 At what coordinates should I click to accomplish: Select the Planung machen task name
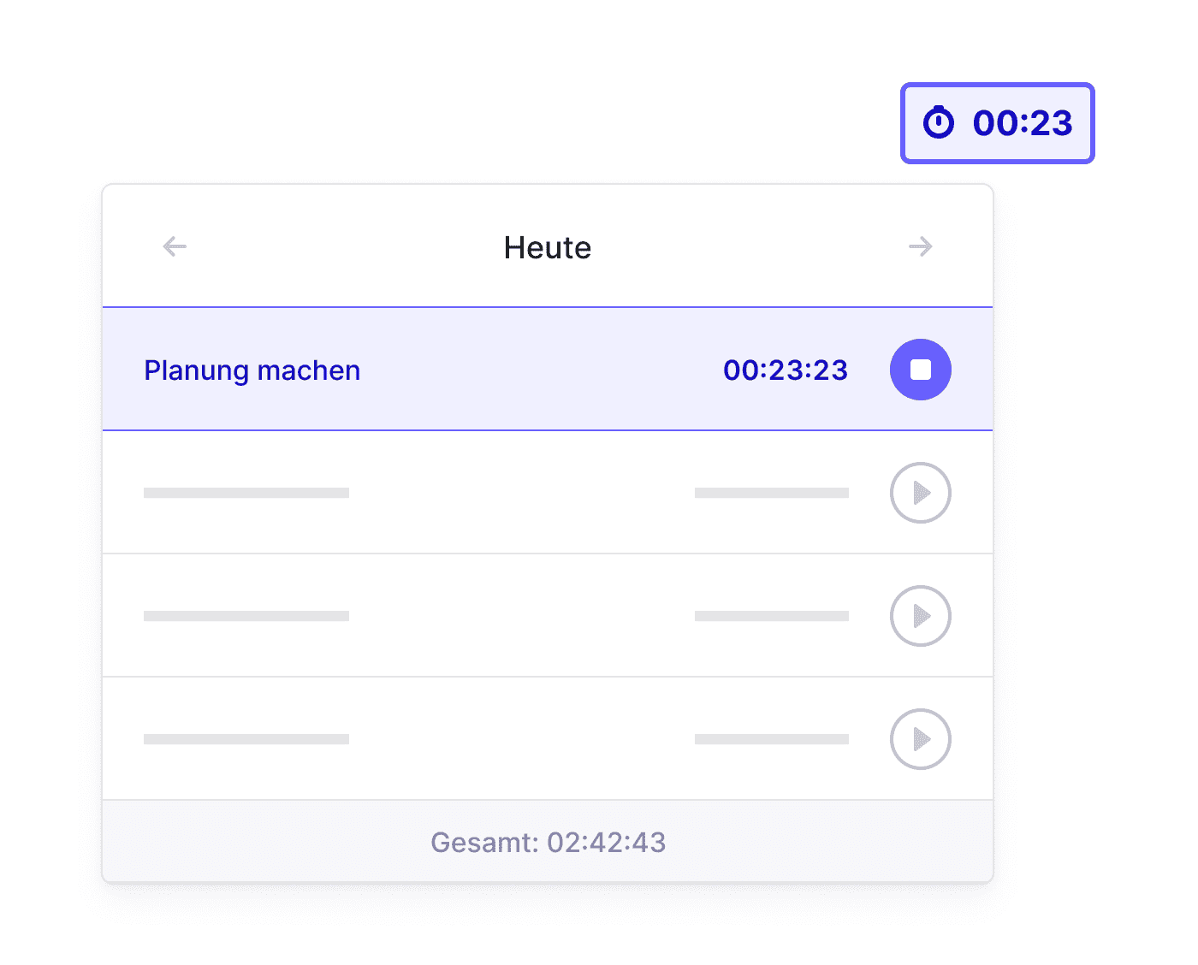coord(252,370)
